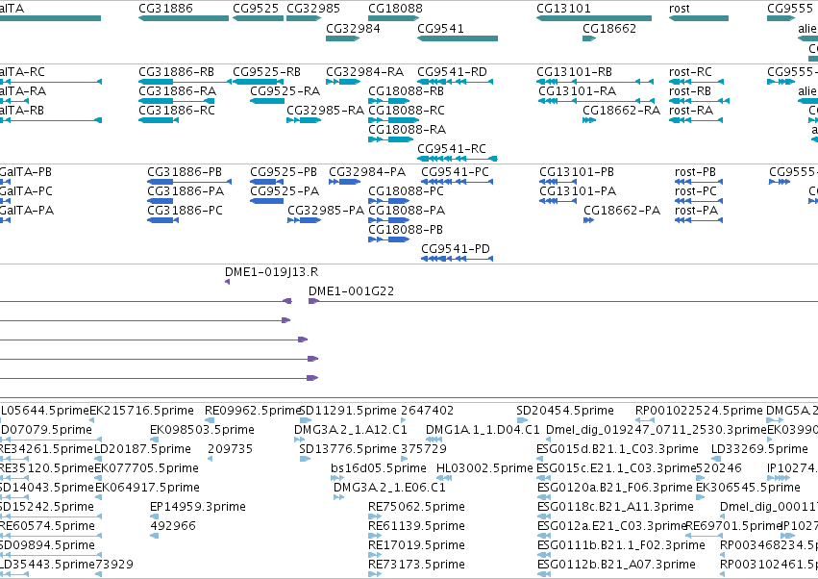Click protein CG31886-PC

click(x=162, y=220)
